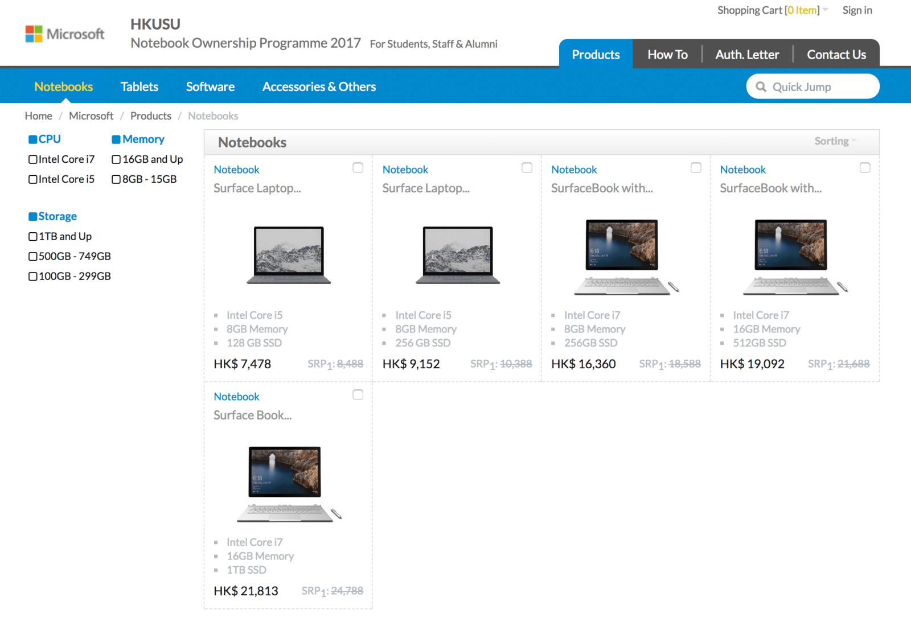Image resolution: width=911 pixels, height=630 pixels.
Task: Expand the Sorting dropdown
Action: (835, 141)
